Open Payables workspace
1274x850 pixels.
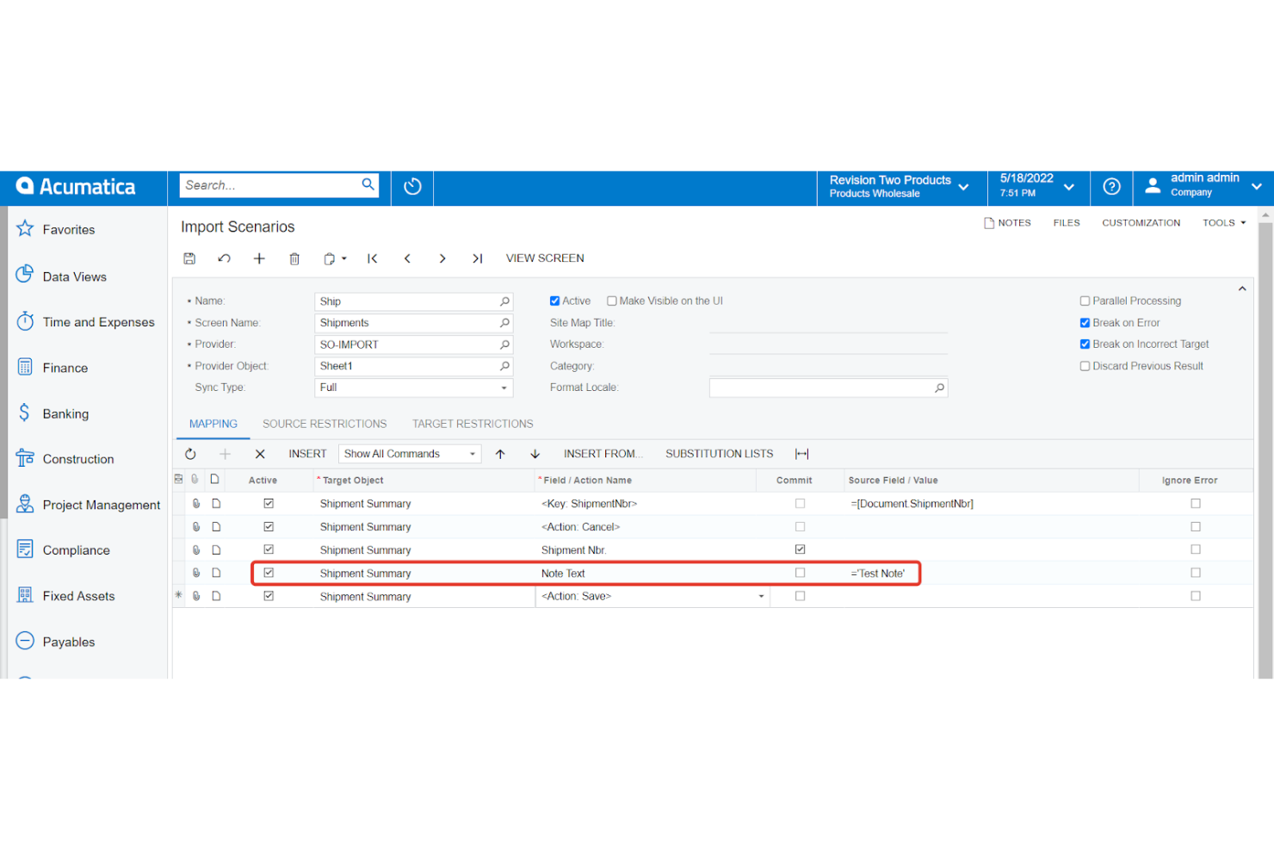click(69, 642)
